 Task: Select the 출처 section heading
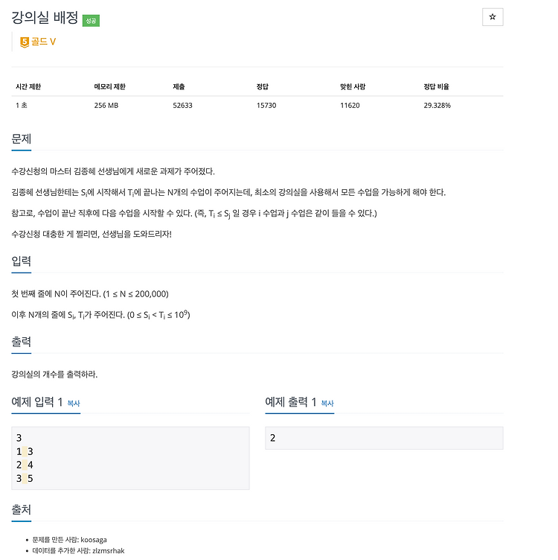22,509
